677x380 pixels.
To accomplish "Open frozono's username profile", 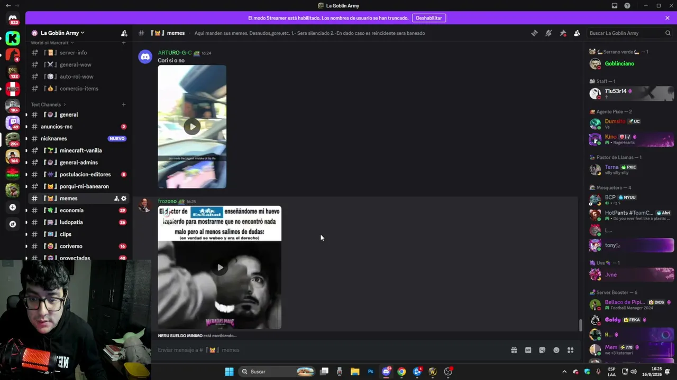I will [167, 201].
